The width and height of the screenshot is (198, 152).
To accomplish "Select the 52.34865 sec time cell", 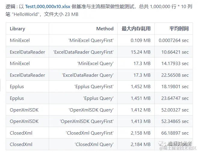I will (x=174, y=121).
